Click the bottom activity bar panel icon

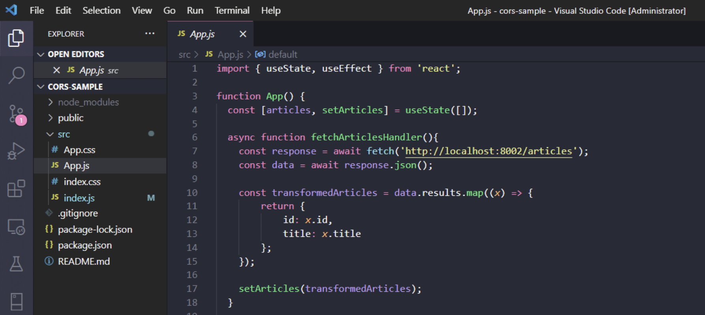coord(16,302)
